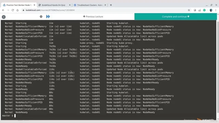Switch to KodeKloud Hands-On Quiz tab
This screenshot has height=123, width=219.
pos(54,5)
